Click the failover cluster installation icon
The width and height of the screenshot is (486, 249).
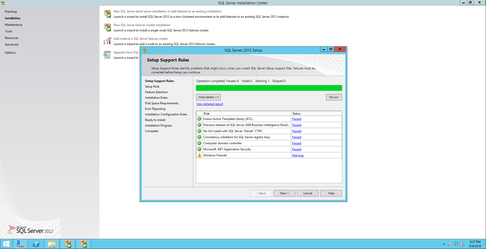pos(107,27)
